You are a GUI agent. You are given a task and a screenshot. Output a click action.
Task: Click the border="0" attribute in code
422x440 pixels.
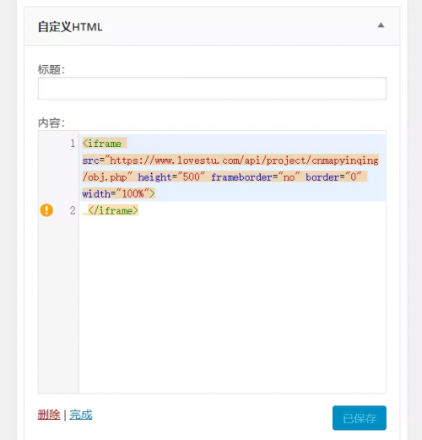[333, 177]
